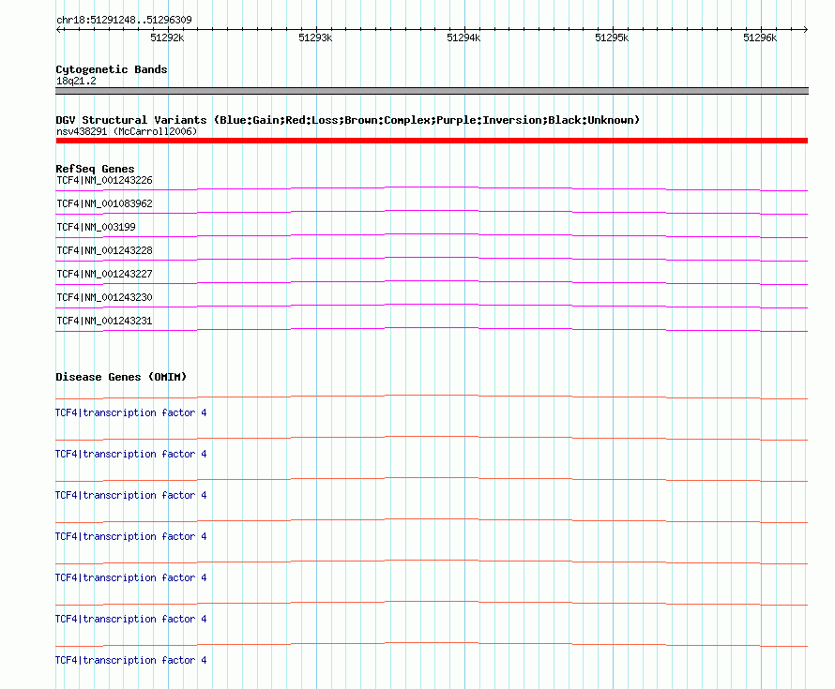Click the 18q21.2 band label
The image size is (835, 689).
(x=76, y=81)
